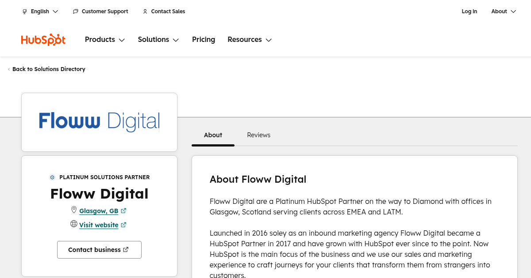
Task: Expand the Resources menu
Action: tap(250, 40)
